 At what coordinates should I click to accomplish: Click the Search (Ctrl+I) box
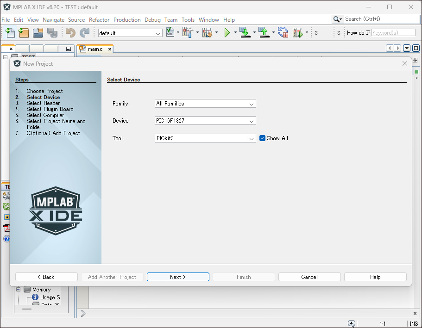point(382,19)
